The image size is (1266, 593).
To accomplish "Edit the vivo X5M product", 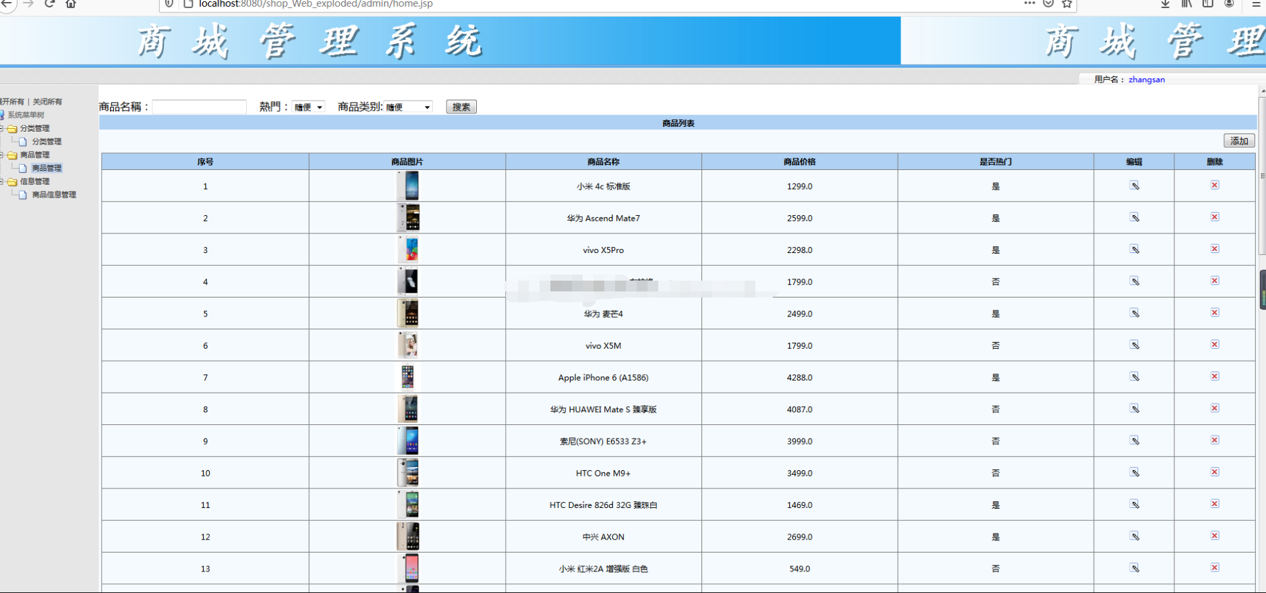I will click(x=1134, y=345).
